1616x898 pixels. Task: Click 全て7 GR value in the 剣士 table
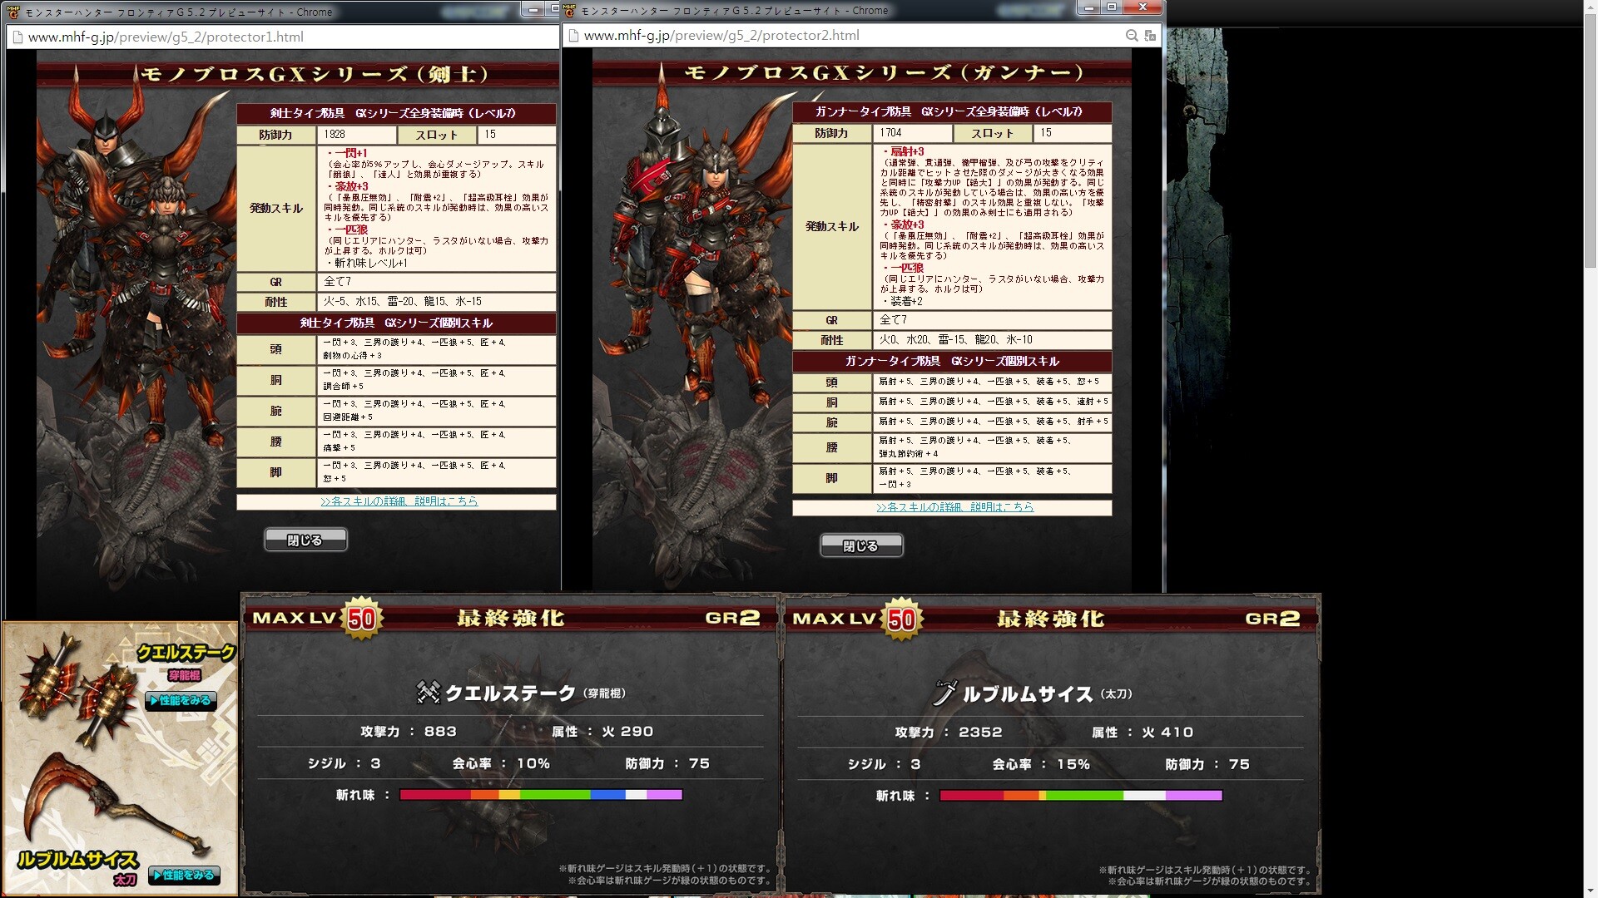click(337, 282)
